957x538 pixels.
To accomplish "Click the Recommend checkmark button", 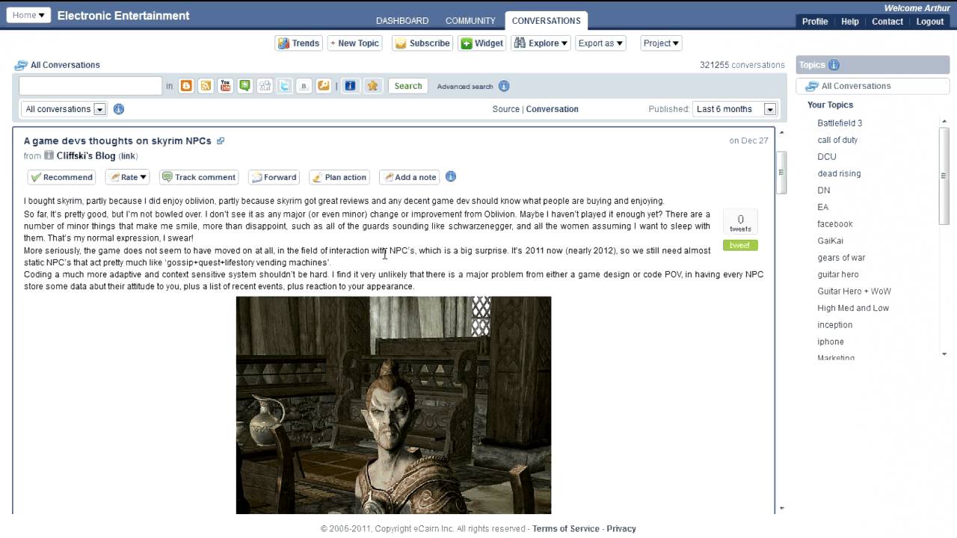I will coord(61,177).
